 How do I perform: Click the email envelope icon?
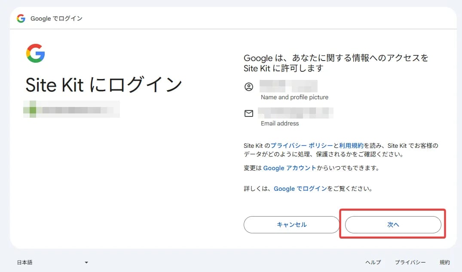coord(248,113)
